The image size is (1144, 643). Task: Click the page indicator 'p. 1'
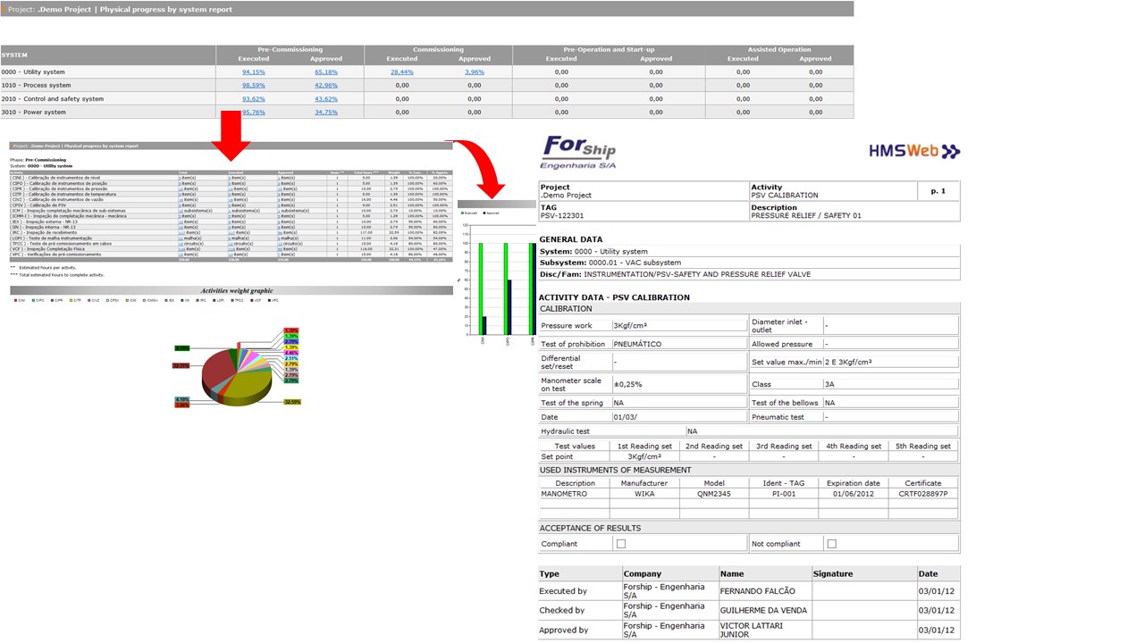point(938,191)
